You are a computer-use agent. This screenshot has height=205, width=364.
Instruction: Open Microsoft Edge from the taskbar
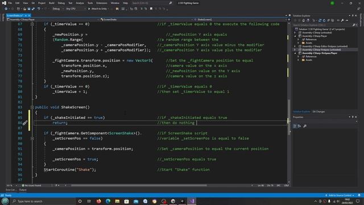(x=108, y=201)
